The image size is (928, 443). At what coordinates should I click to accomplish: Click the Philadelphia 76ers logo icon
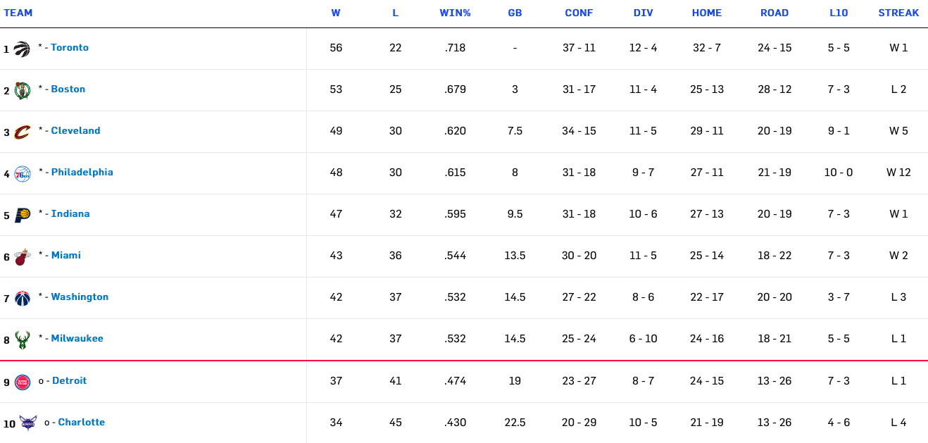coord(22,173)
